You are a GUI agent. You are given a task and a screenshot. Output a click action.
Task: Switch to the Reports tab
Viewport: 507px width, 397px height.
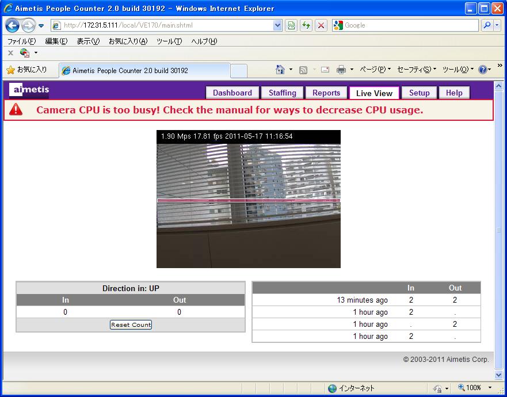[326, 93]
